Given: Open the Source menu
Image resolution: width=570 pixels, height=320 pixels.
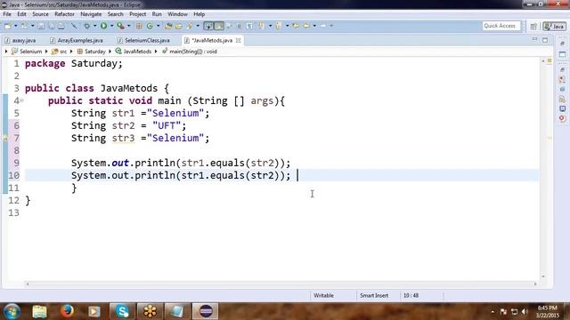Looking at the screenshot, I should pyautogui.click(x=40, y=14).
